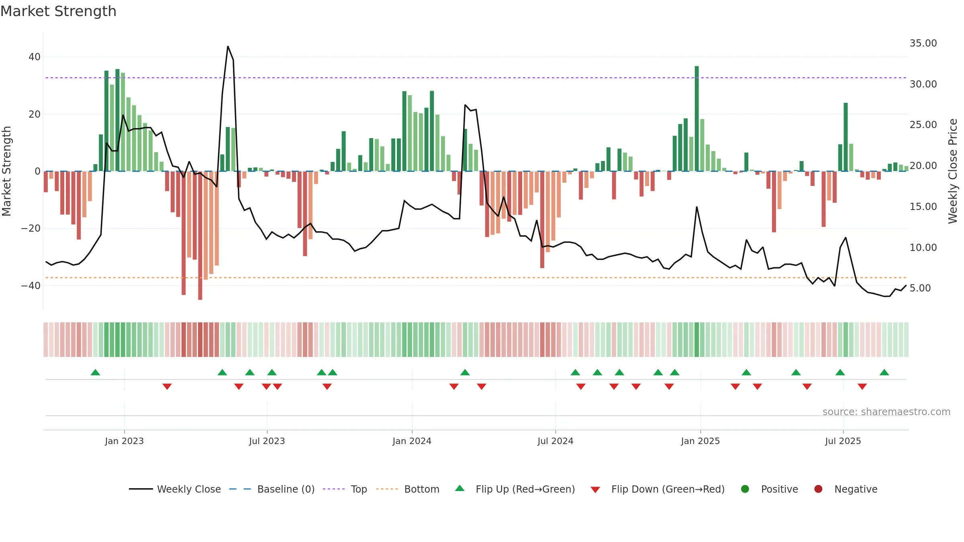
Task: Select the Bottom legend label
Action: click(x=422, y=489)
